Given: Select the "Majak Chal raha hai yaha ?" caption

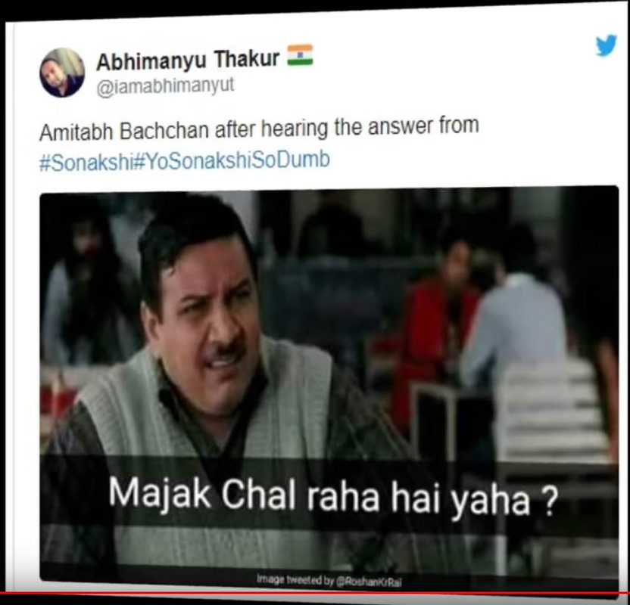Looking at the screenshot, I should (x=333, y=498).
